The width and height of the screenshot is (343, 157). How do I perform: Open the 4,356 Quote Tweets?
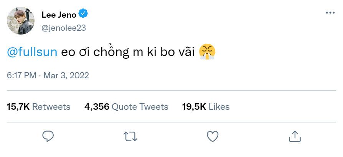[126, 107]
